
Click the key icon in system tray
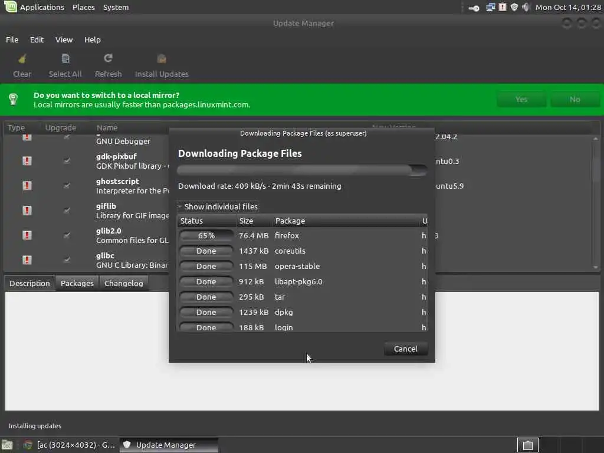coord(474,8)
